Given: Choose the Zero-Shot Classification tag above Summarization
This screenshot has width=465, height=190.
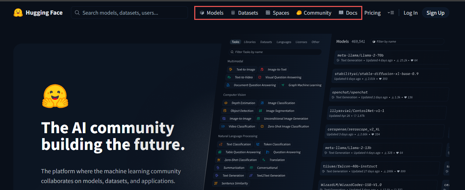Looking at the screenshot, I should 237,160.
